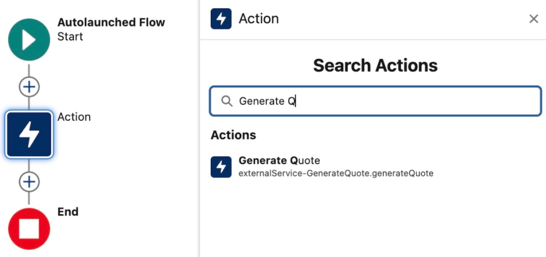This screenshot has height=257, width=546.
Task: Focus the Search Actions input field
Action: 385,101
